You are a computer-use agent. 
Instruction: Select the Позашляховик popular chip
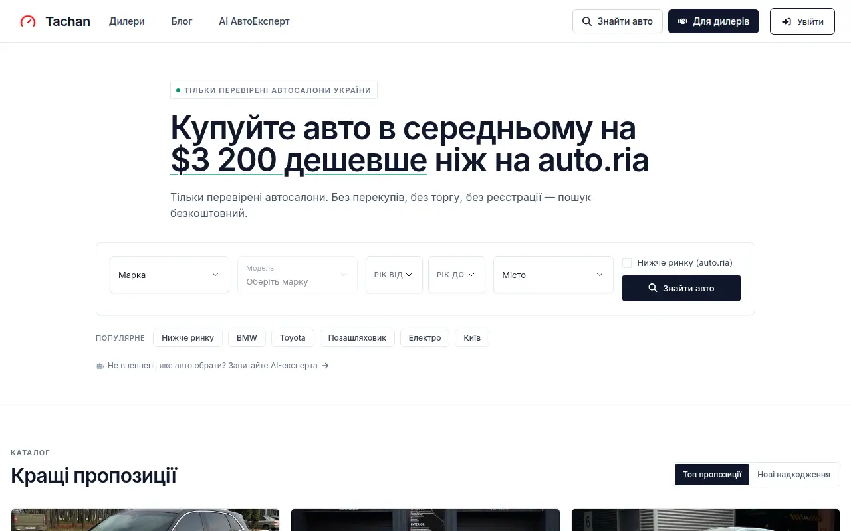[x=357, y=338]
